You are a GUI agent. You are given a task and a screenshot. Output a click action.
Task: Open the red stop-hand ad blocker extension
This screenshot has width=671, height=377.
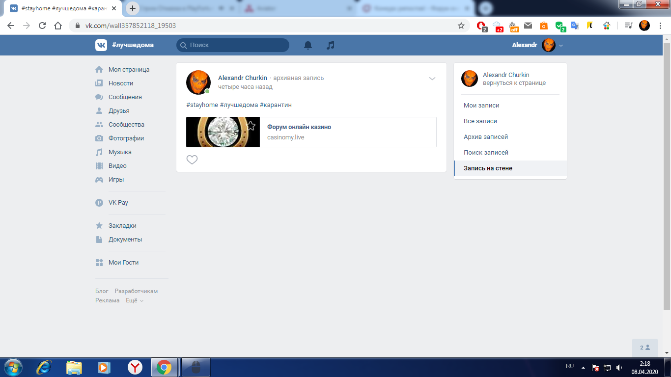pyautogui.click(x=482, y=26)
